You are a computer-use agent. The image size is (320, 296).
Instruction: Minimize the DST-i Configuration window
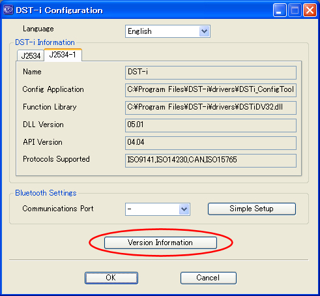(x=280, y=10)
